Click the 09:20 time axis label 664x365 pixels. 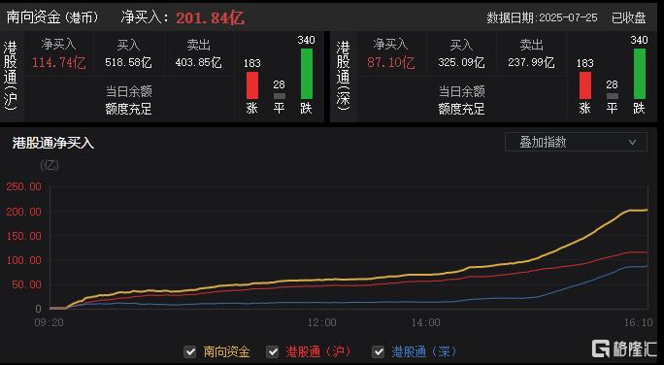point(50,322)
